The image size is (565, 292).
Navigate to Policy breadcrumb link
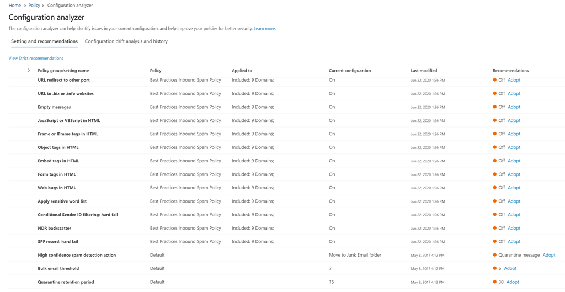(x=34, y=6)
